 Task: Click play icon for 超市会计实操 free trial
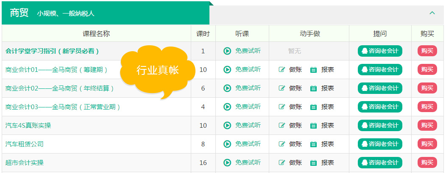227,162
